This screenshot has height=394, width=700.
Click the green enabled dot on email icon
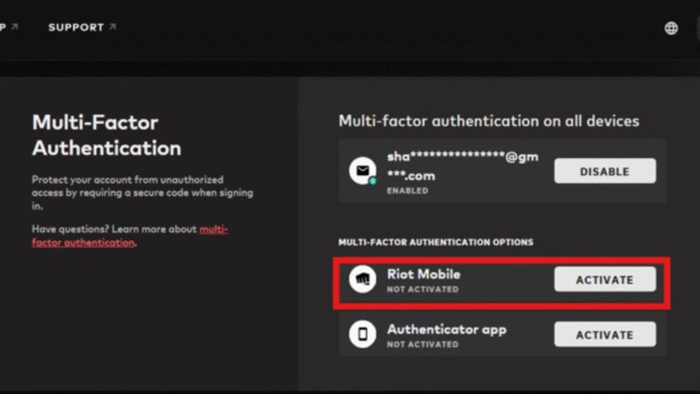tap(373, 180)
